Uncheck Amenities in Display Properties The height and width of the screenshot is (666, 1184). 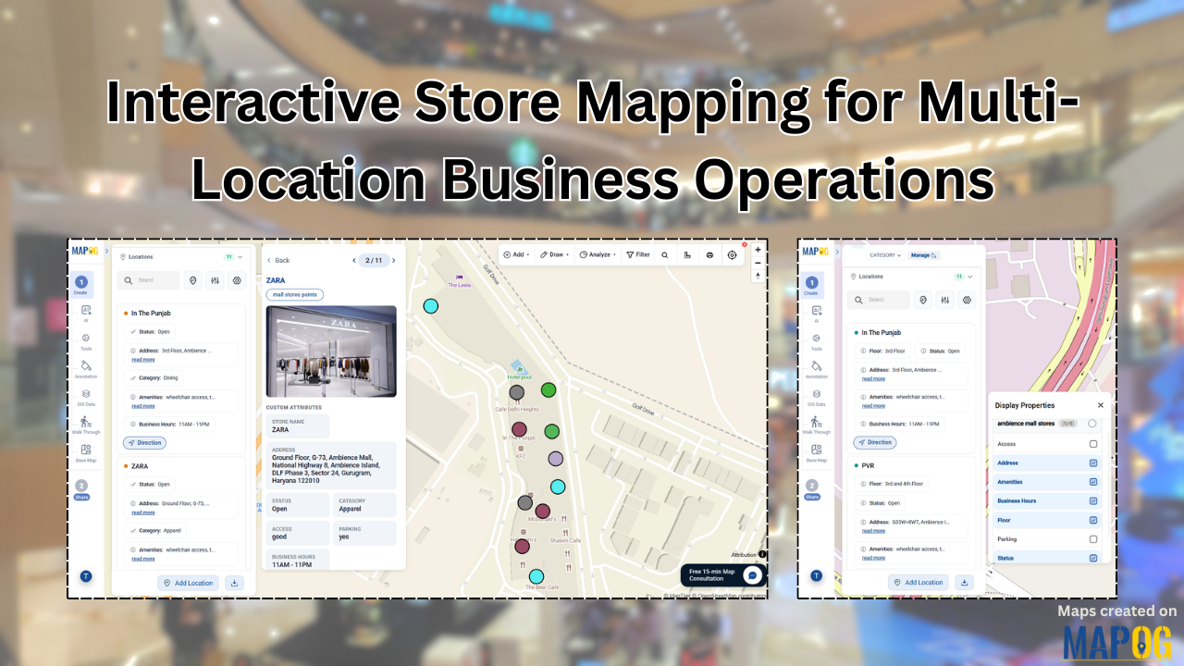tap(1093, 482)
